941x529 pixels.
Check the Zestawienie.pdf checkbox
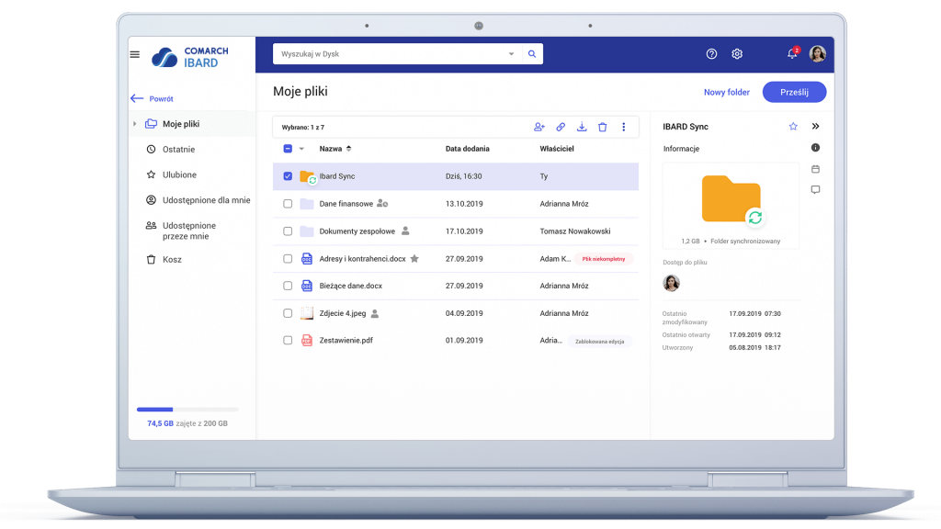coord(288,341)
